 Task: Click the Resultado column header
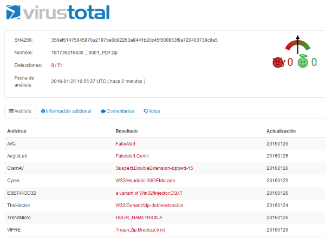click(127, 131)
